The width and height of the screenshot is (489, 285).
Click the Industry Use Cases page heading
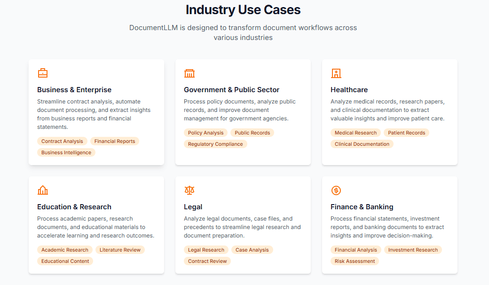[243, 10]
